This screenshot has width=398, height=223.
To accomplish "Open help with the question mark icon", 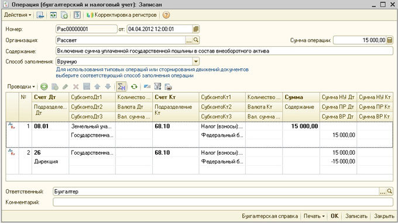I will (x=166, y=15).
